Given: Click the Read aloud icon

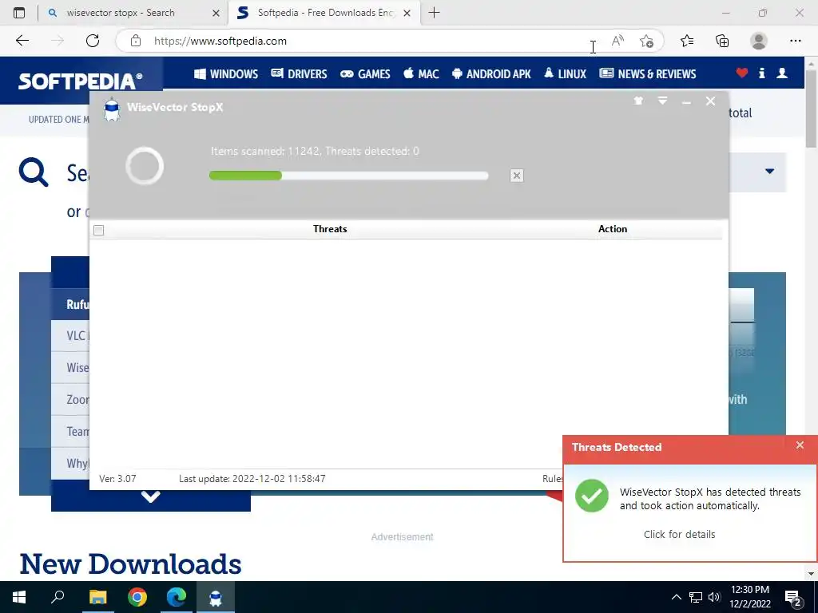Looking at the screenshot, I should [617, 41].
